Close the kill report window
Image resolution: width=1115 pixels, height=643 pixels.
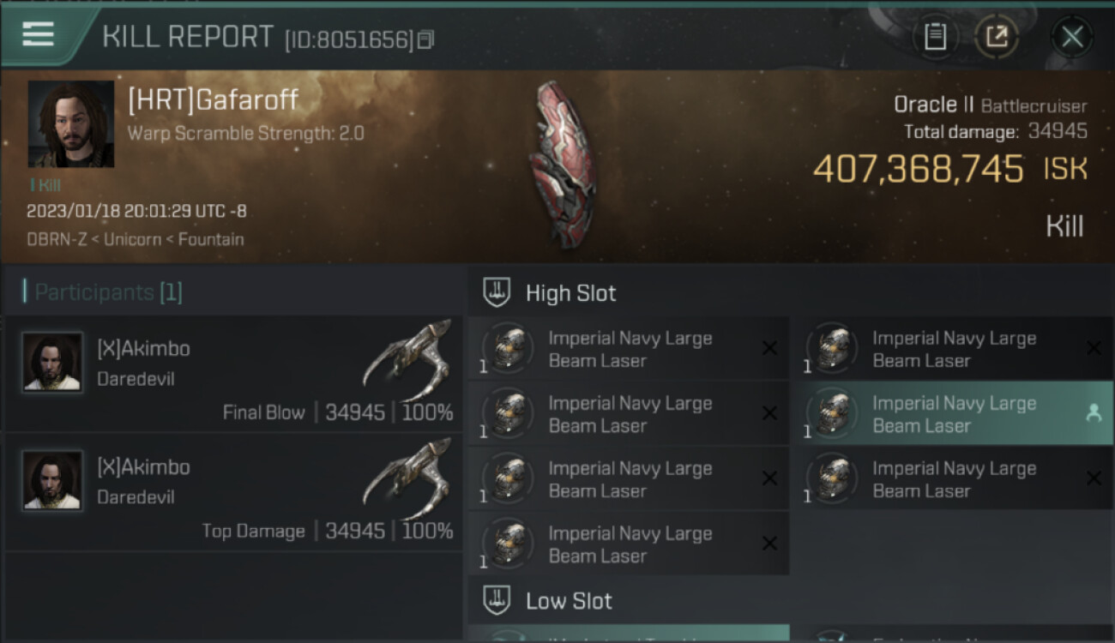tap(1071, 37)
